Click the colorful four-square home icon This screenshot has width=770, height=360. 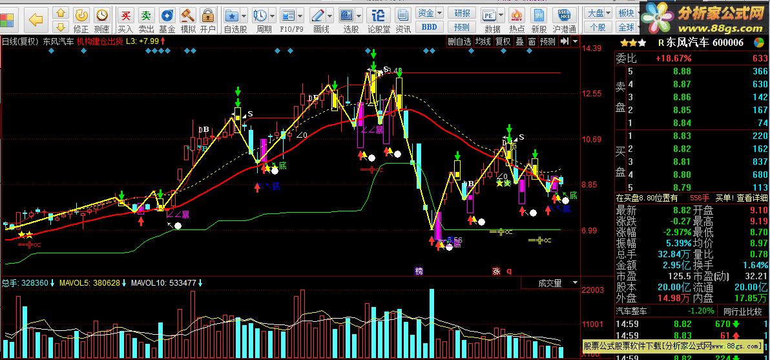7,19
